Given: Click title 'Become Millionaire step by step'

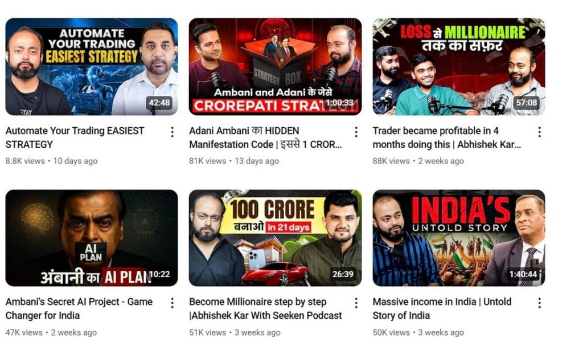Looking at the screenshot, I should coord(265,308).
